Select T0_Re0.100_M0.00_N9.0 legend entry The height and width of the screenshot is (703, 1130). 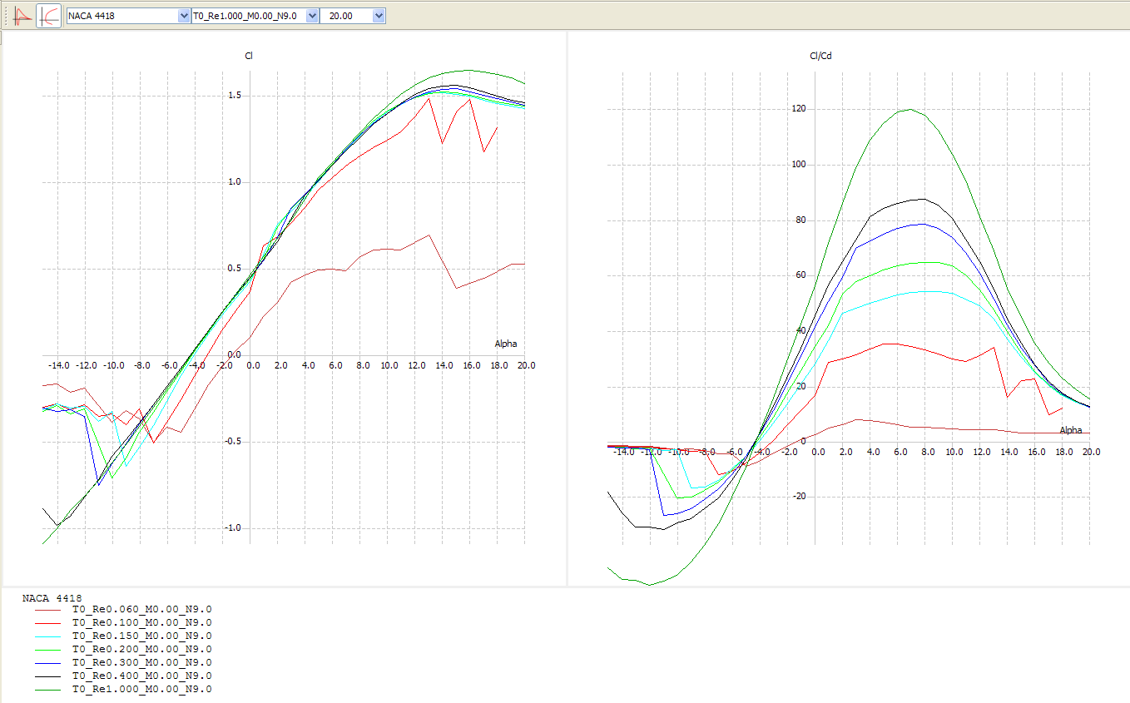pos(141,622)
